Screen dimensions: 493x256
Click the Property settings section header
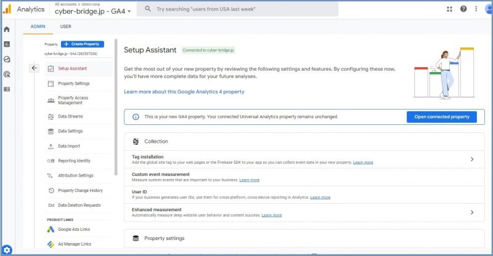pos(304,238)
